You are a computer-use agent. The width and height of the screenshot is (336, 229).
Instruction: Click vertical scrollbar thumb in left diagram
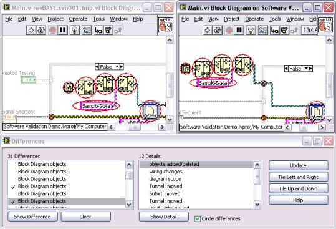click(170, 85)
